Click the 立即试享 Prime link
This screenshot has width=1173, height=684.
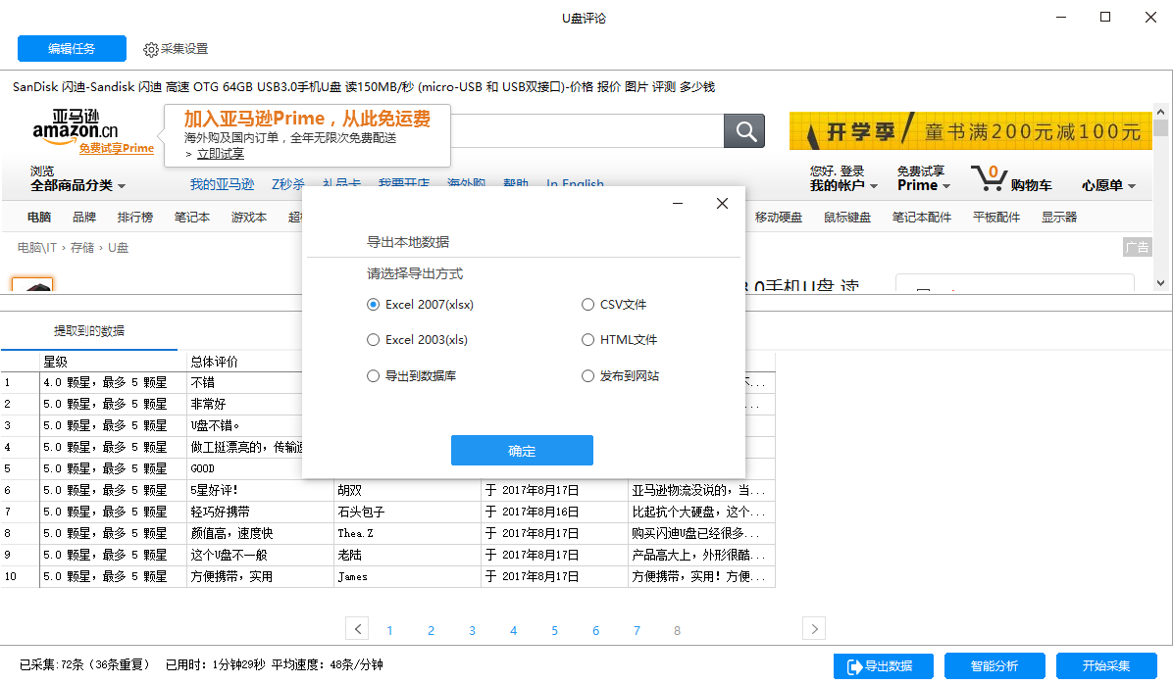(221, 154)
